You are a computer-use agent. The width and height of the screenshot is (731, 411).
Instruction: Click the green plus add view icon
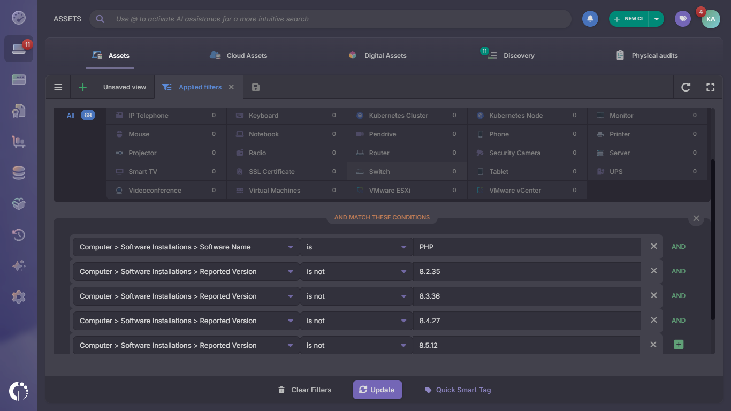tap(82, 87)
